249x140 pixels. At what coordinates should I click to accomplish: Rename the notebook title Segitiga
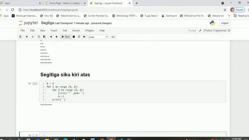[47, 23]
